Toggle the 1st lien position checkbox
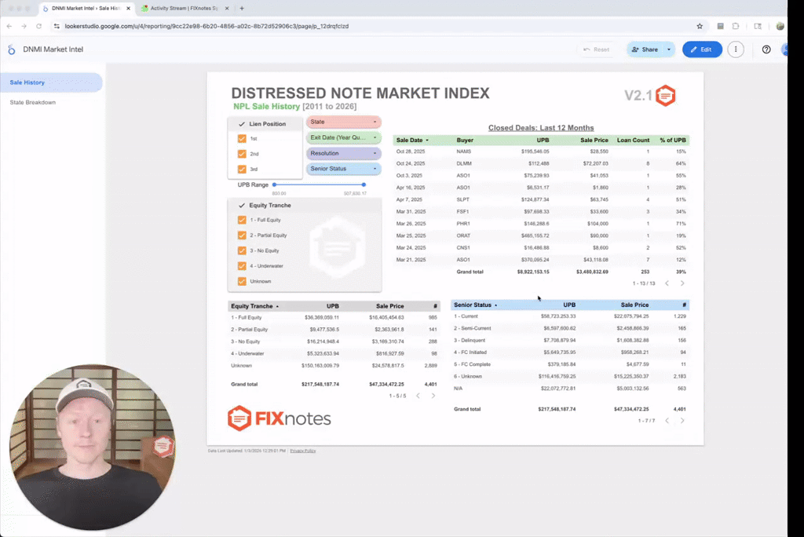 tap(242, 138)
